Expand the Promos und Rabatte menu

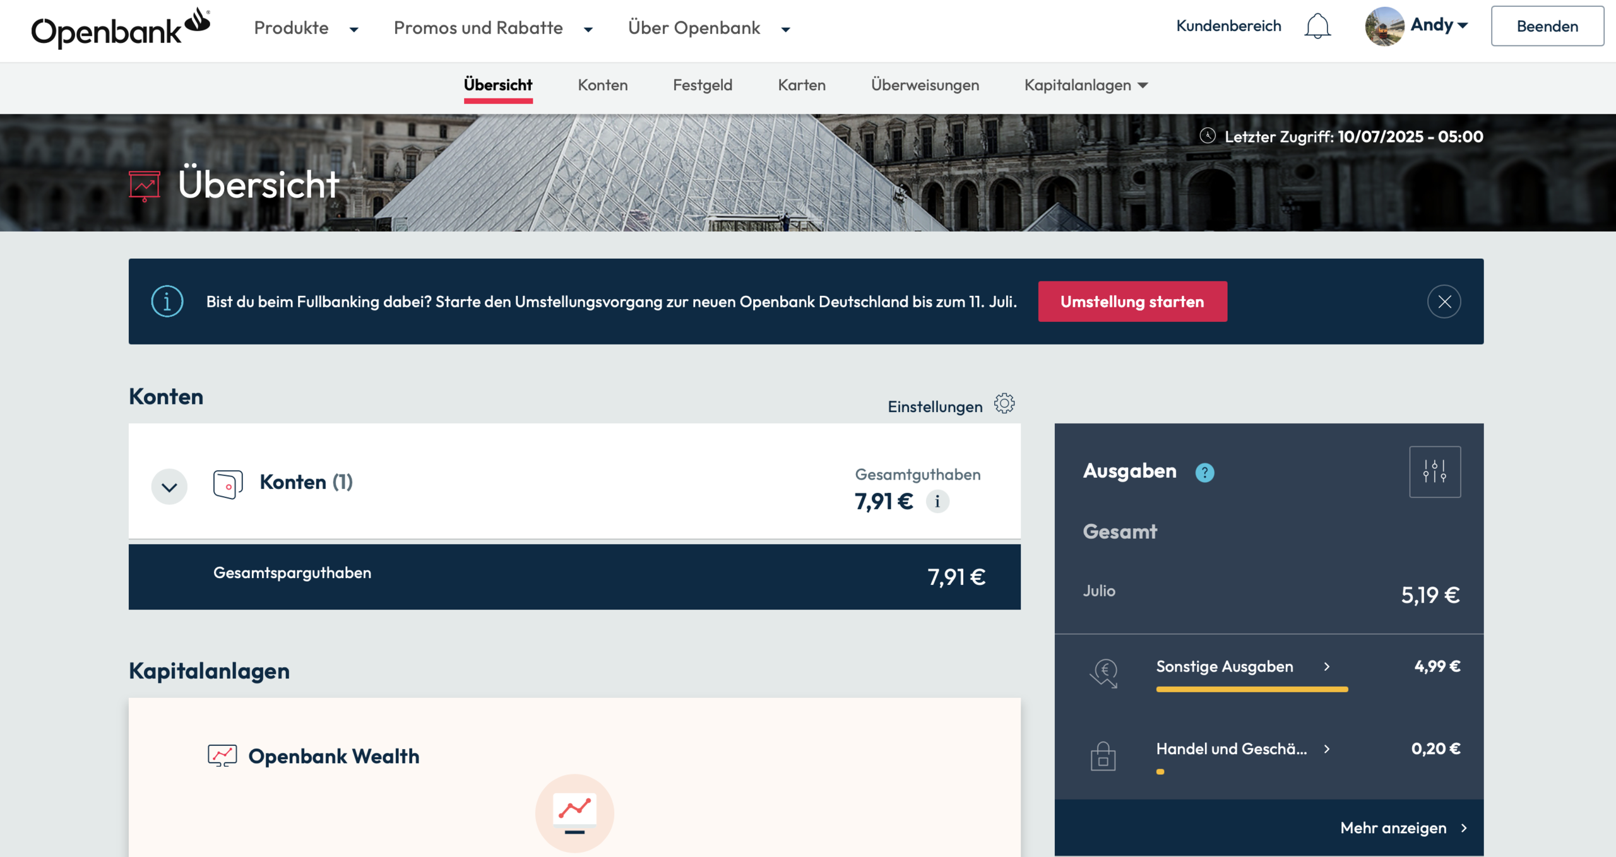click(x=492, y=28)
